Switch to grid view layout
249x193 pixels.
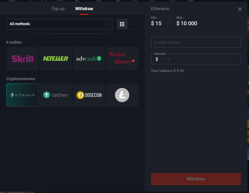pyautogui.click(x=122, y=24)
